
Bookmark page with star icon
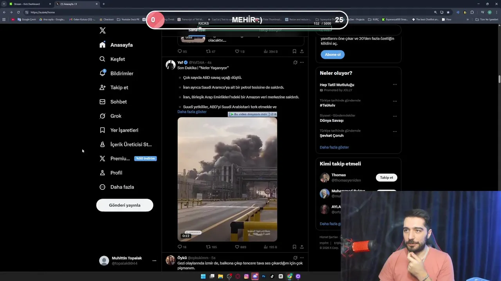pos(448,12)
